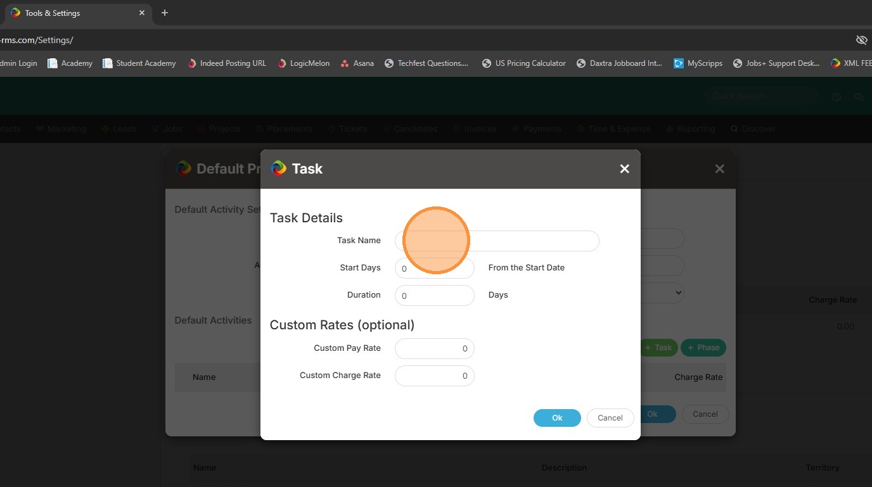Click the Academy bookmark icon
The width and height of the screenshot is (872, 487).
pyautogui.click(x=53, y=63)
